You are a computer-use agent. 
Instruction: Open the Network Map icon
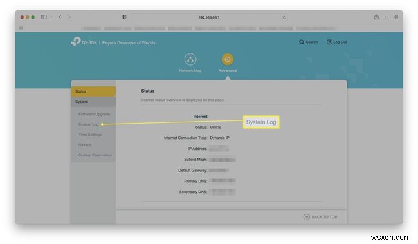pyautogui.click(x=190, y=59)
